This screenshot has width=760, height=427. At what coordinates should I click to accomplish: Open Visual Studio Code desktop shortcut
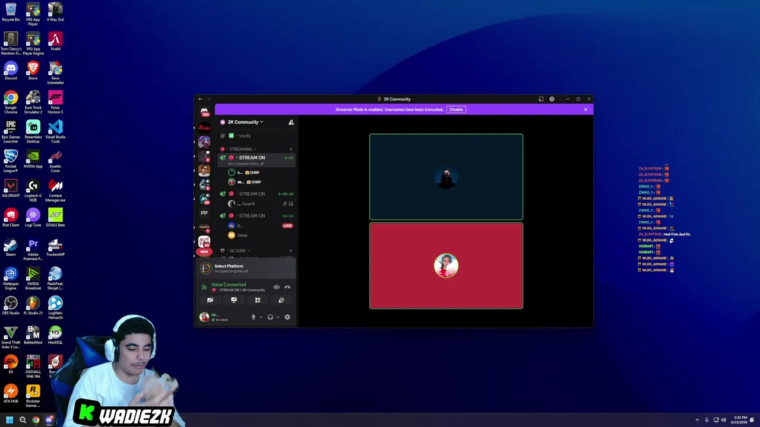[x=55, y=132]
